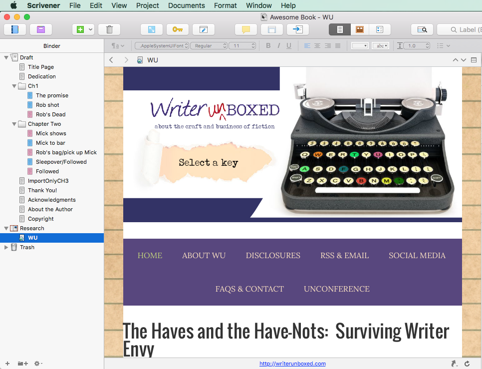This screenshot has width=482, height=369.
Task: Click the Compile export arrow icon
Action: pos(297,29)
